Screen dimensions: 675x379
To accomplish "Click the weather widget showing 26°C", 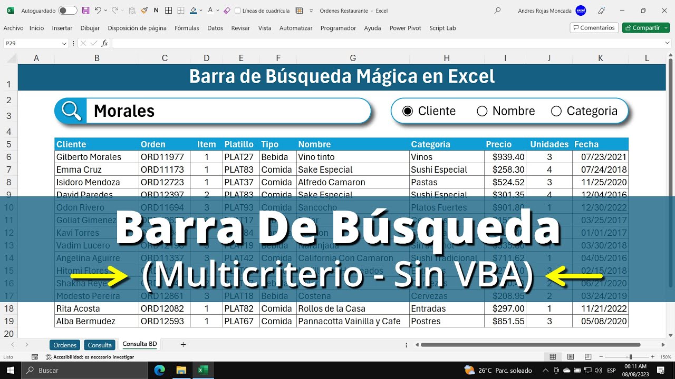I will 498,370.
